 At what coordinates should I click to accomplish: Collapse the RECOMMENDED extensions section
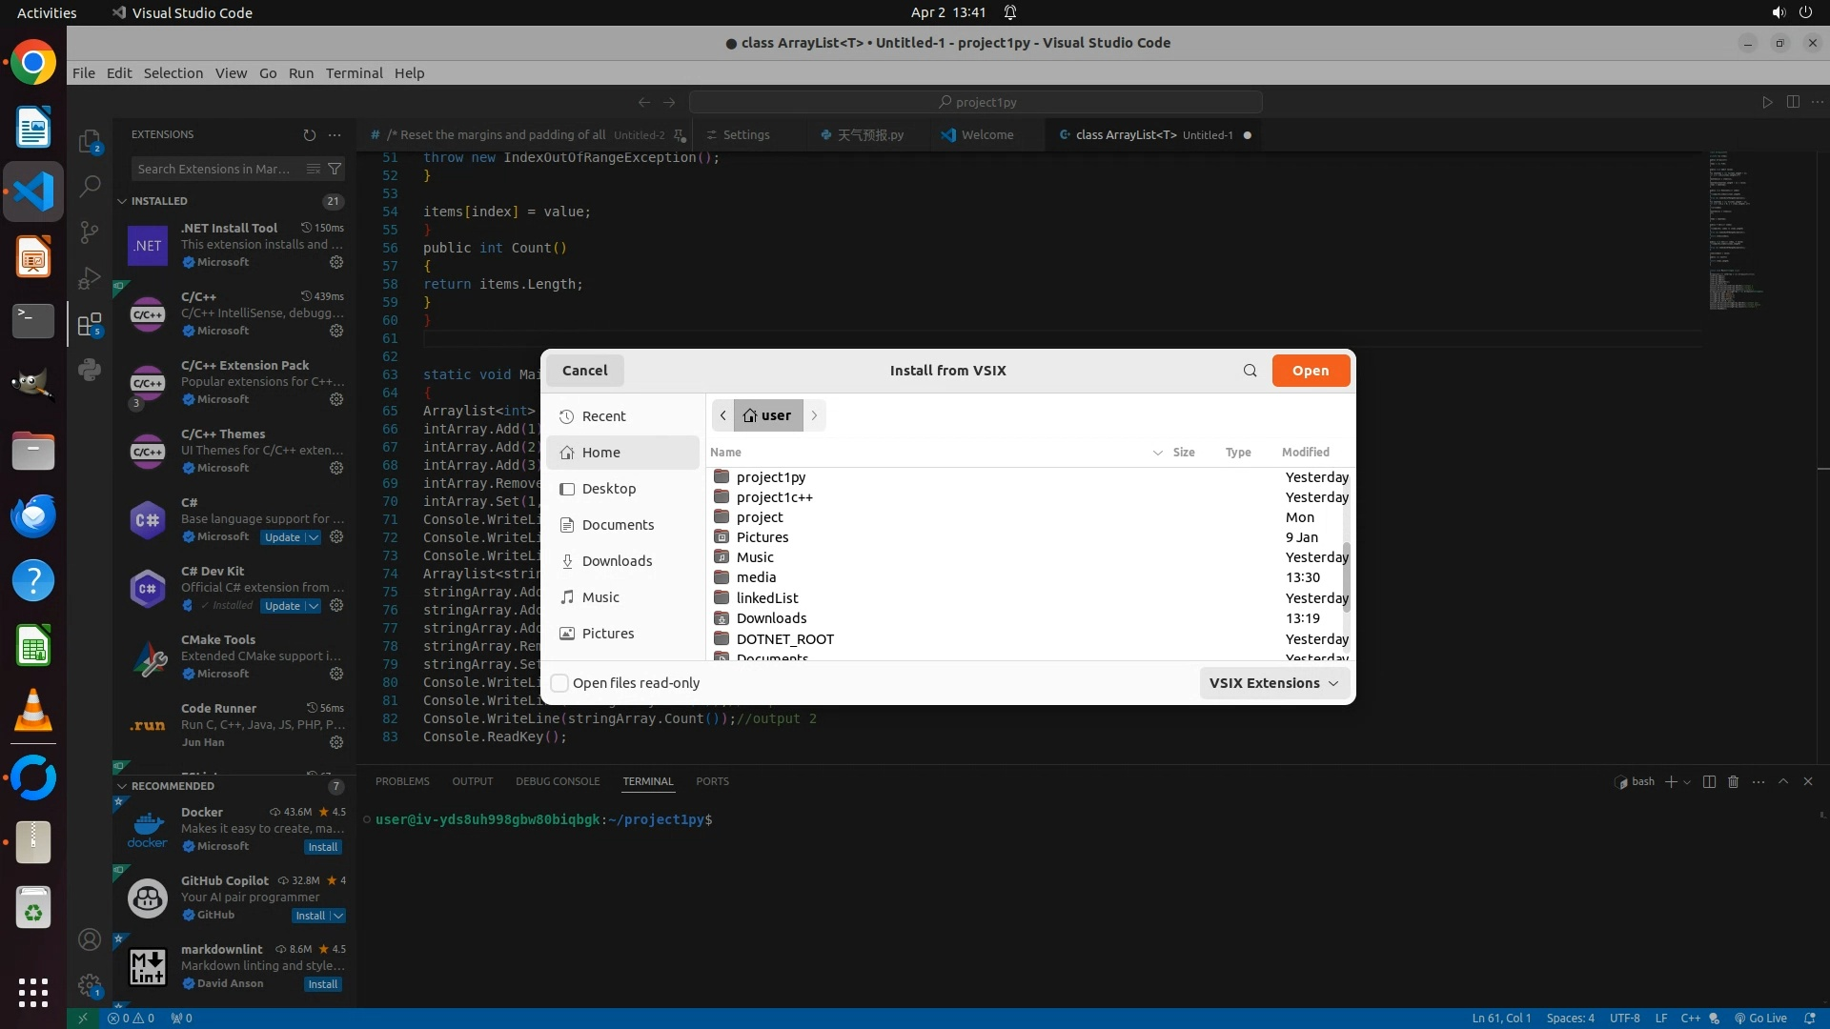pos(122,786)
